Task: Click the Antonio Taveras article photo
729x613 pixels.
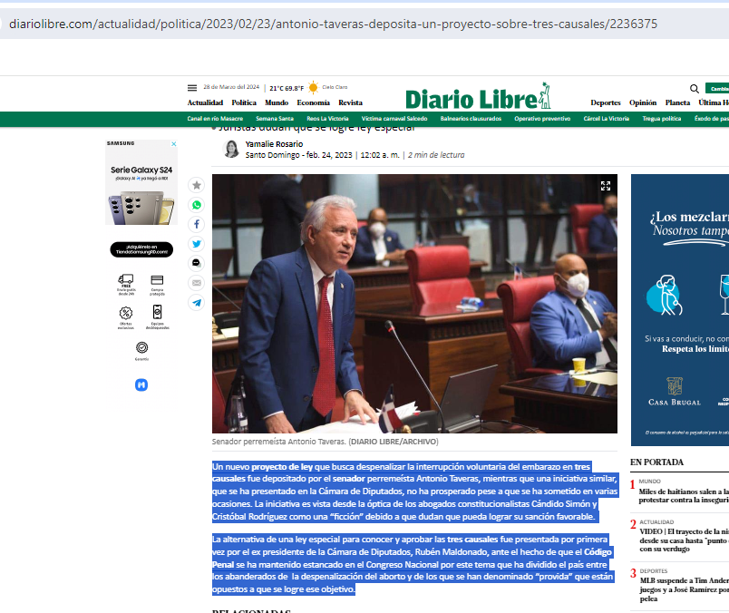Action: (x=414, y=304)
